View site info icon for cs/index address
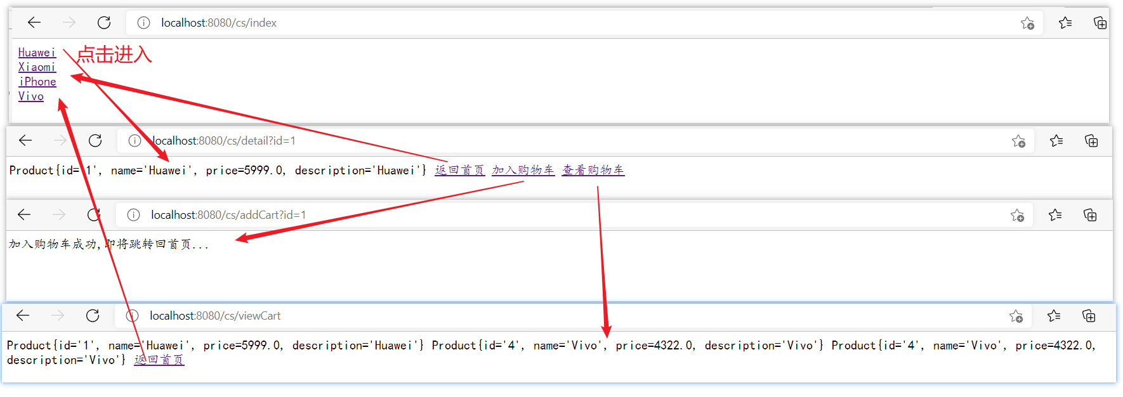1123x397 pixels. tap(144, 23)
